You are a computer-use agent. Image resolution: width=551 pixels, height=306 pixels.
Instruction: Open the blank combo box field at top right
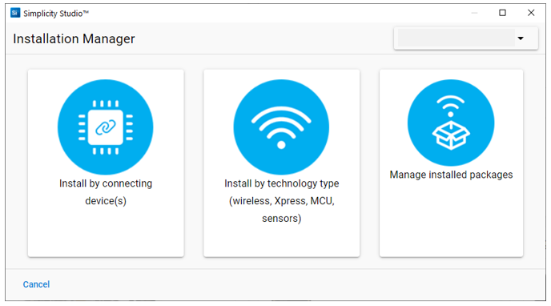(456, 38)
